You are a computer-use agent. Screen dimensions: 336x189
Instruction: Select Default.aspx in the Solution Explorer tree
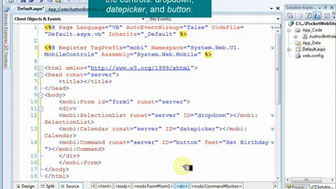(x=314, y=49)
